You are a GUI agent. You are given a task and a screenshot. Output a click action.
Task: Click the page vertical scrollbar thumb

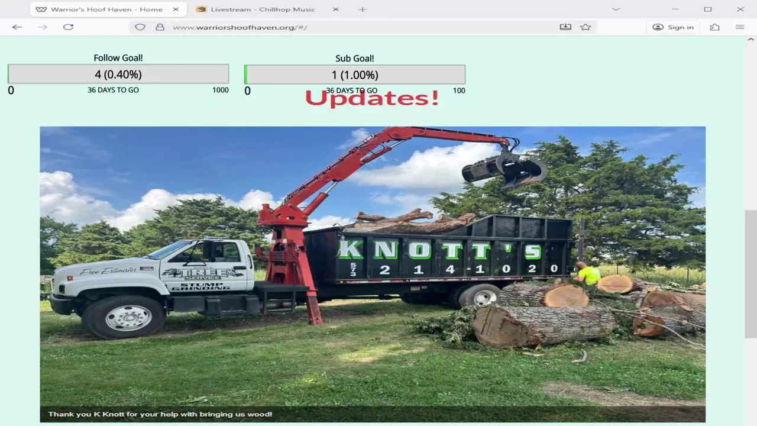tap(750, 273)
